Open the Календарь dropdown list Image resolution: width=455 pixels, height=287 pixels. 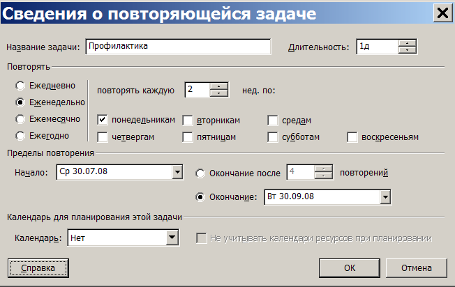(172, 238)
